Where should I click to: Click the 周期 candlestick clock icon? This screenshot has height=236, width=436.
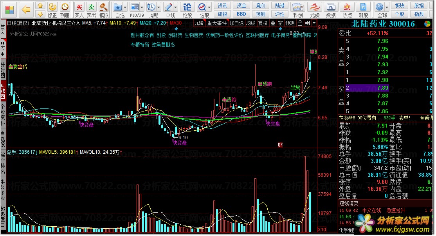tap(151, 7)
